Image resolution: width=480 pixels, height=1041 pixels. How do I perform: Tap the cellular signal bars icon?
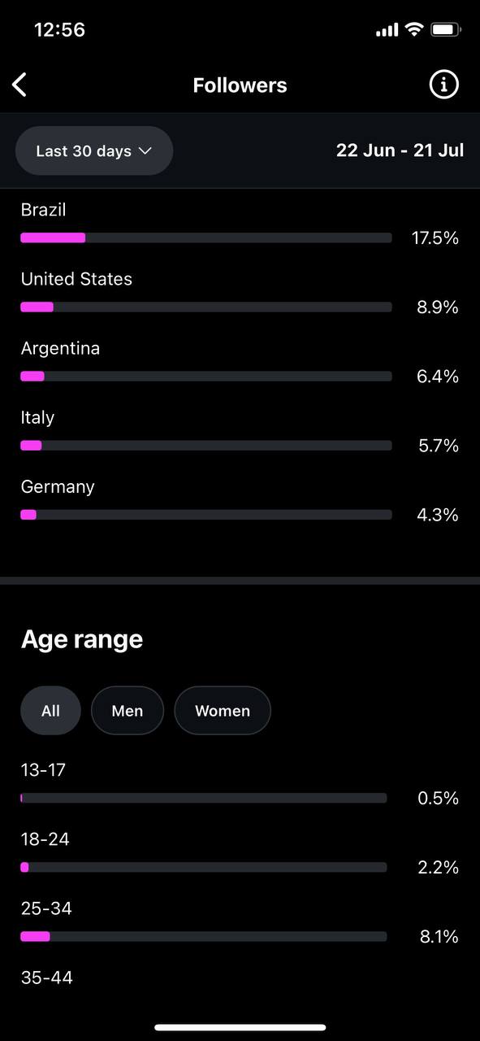(x=387, y=30)
